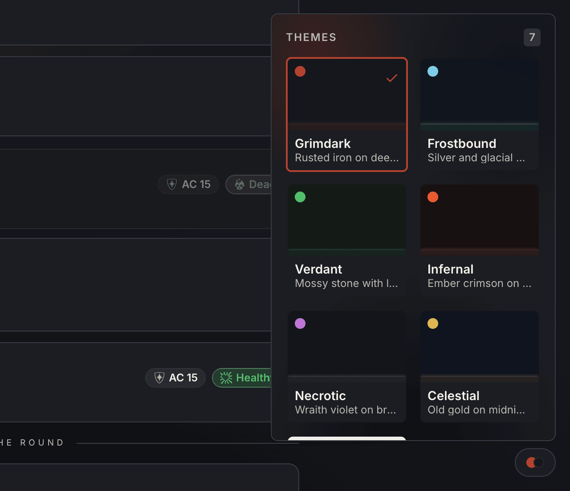The height and width of the screenshot is (491, 570).
Task: Pick the Necrotic theme card
Action: tap(346, 367)
